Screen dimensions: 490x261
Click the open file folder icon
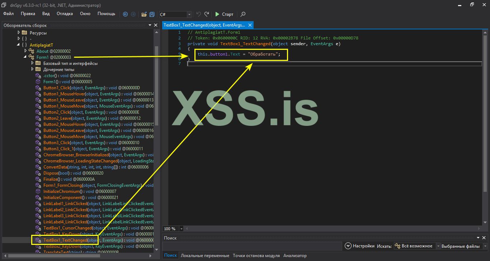(144, 14)
